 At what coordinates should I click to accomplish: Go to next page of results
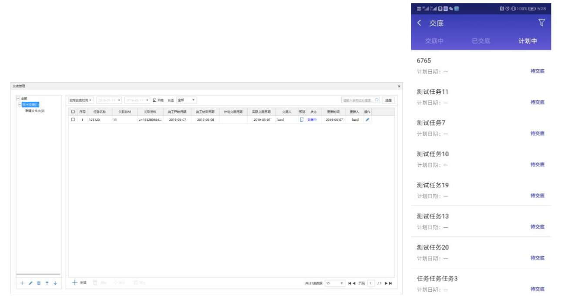pyautogui.click(x=386, y=283)
